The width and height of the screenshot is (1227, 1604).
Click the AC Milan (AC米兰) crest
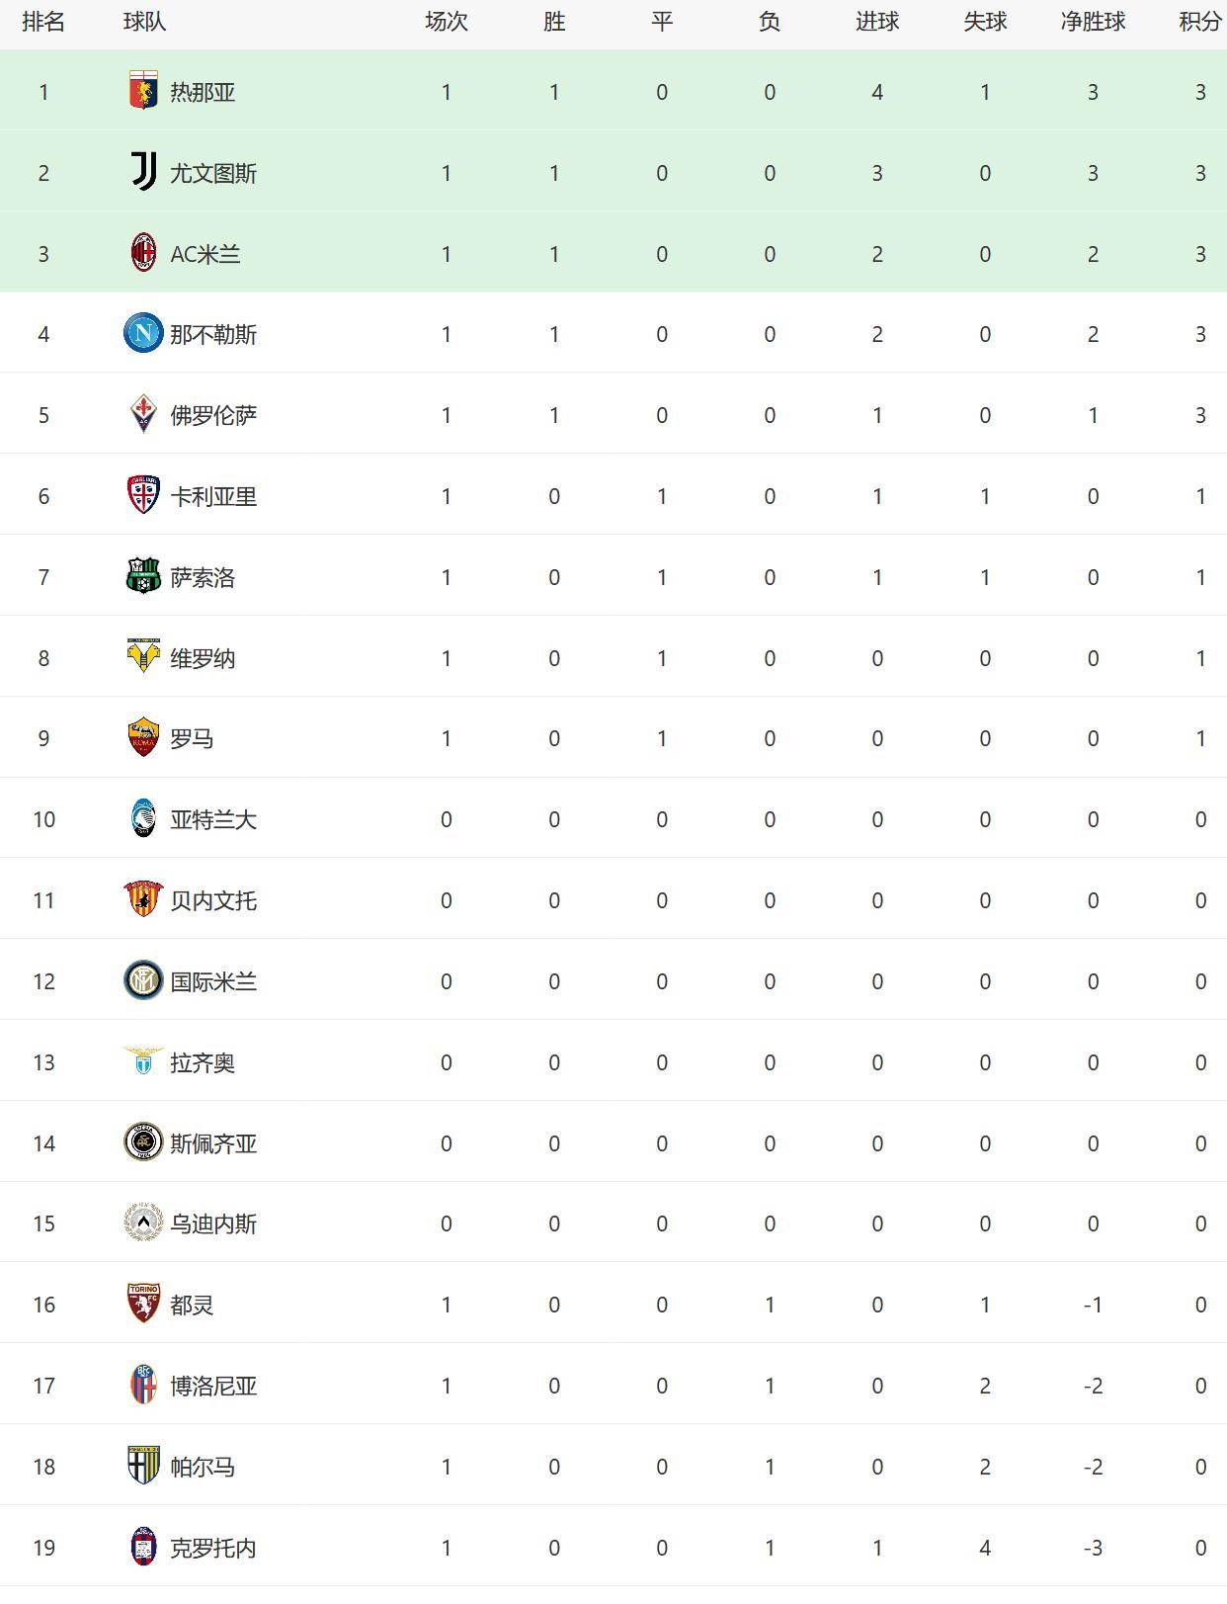(143, 253)
